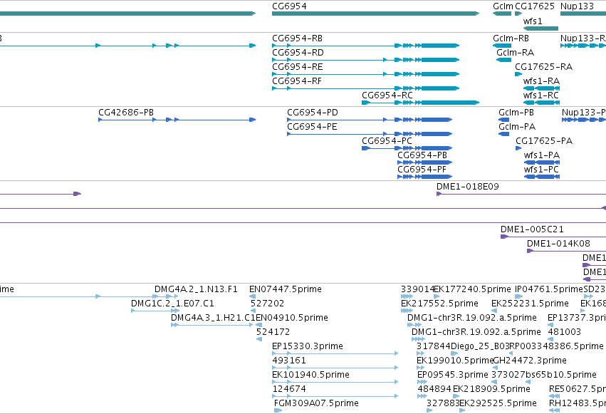
Task: Click the Gclm gene label
Action: pyautogui.click(x=503, y=6)
